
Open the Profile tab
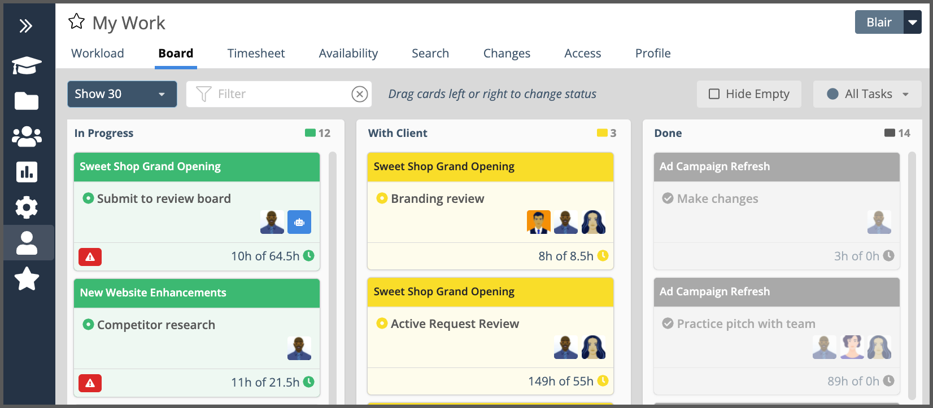(x=653, y=54)
